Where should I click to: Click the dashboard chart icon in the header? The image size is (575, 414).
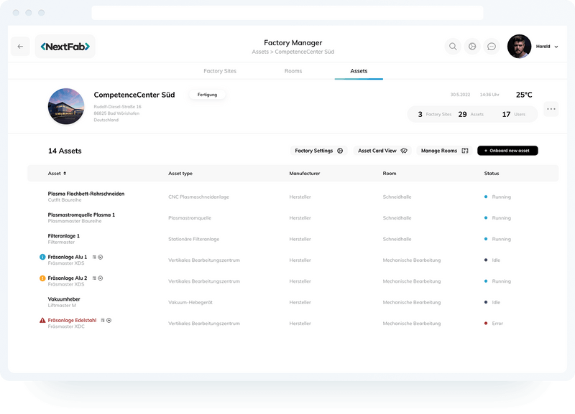(x=472, y=45)
